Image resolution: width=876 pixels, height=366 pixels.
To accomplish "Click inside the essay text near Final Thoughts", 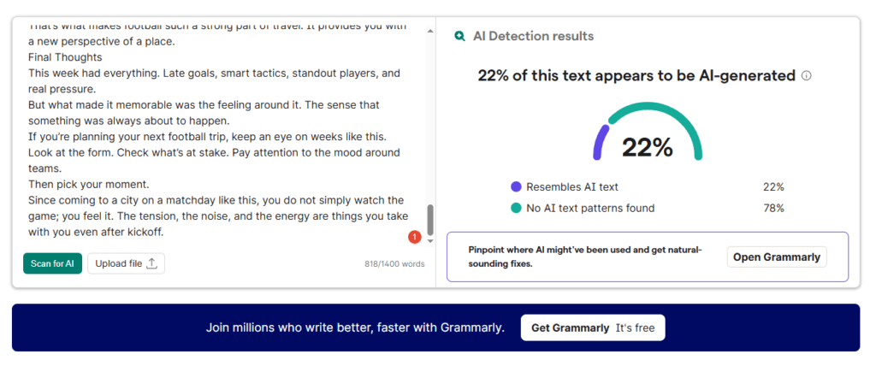I will point(66,57).
